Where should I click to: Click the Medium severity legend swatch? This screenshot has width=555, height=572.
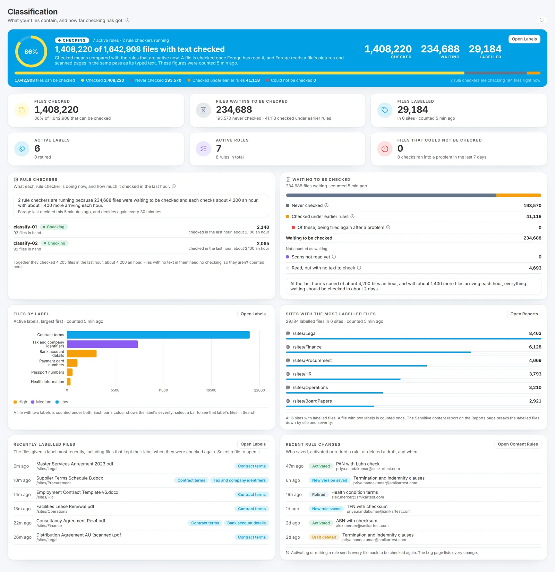(33, 402)
